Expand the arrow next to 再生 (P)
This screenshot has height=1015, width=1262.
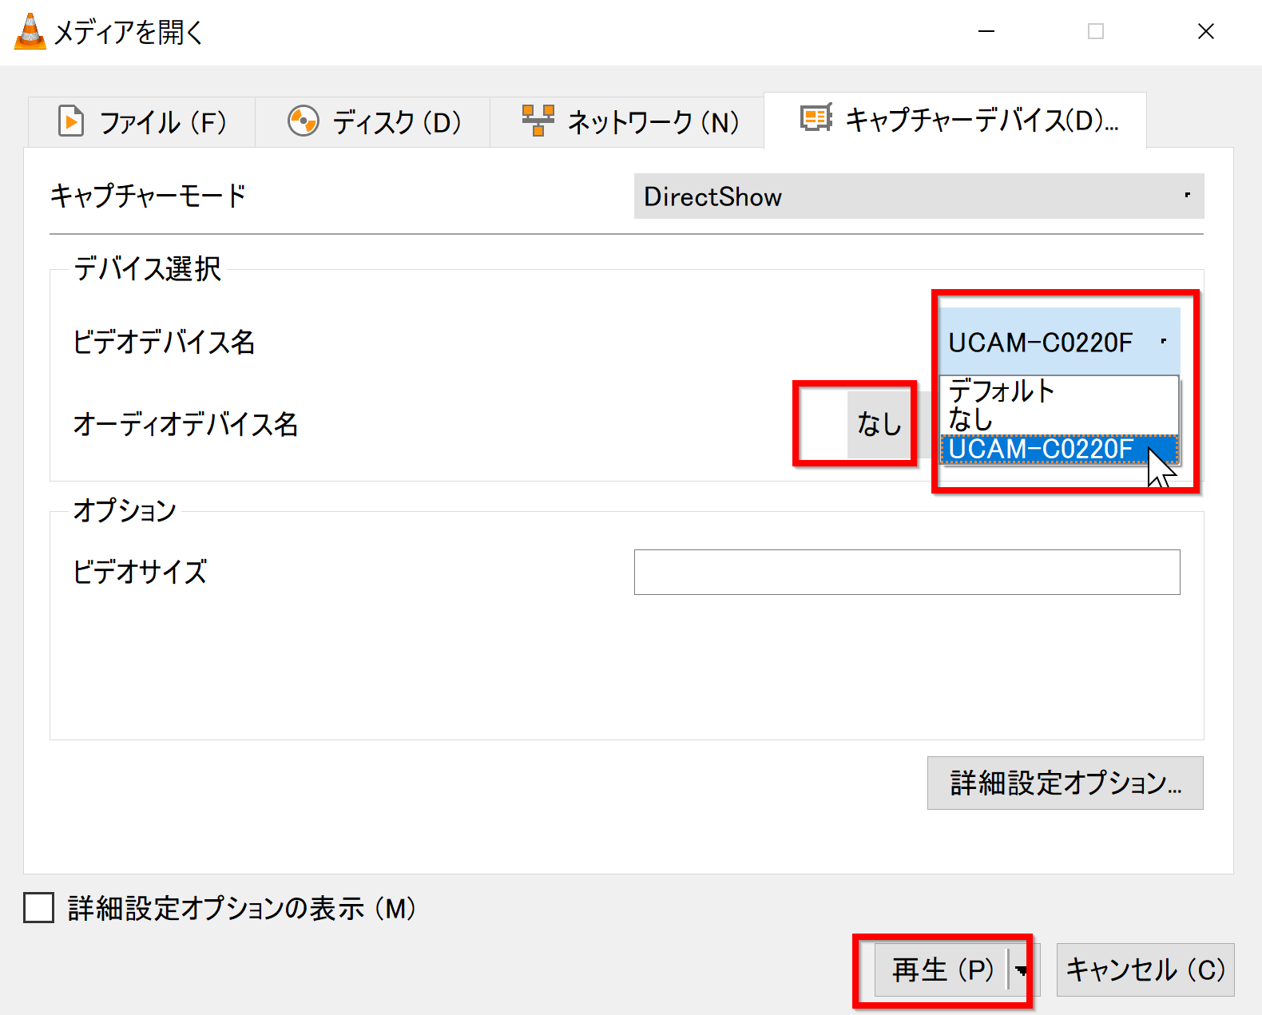click(1021, 970)
